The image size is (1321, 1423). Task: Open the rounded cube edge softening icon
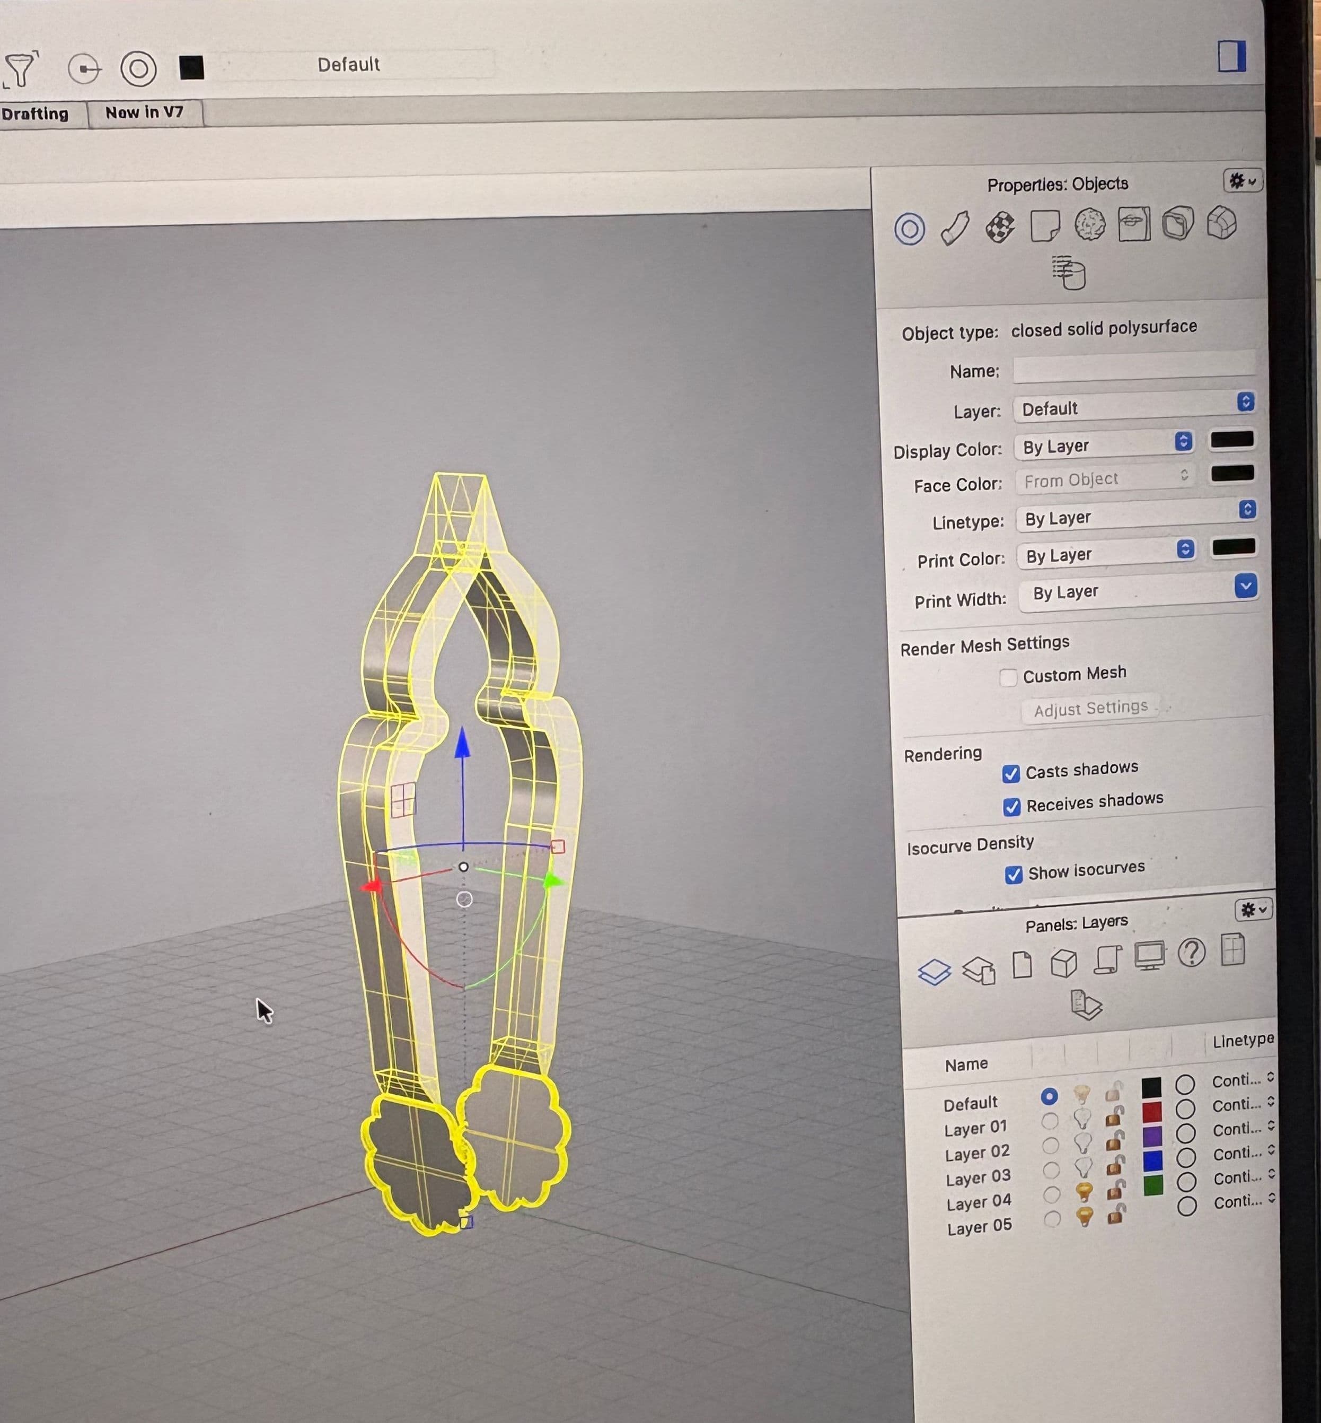click(x=1178, y=223)
